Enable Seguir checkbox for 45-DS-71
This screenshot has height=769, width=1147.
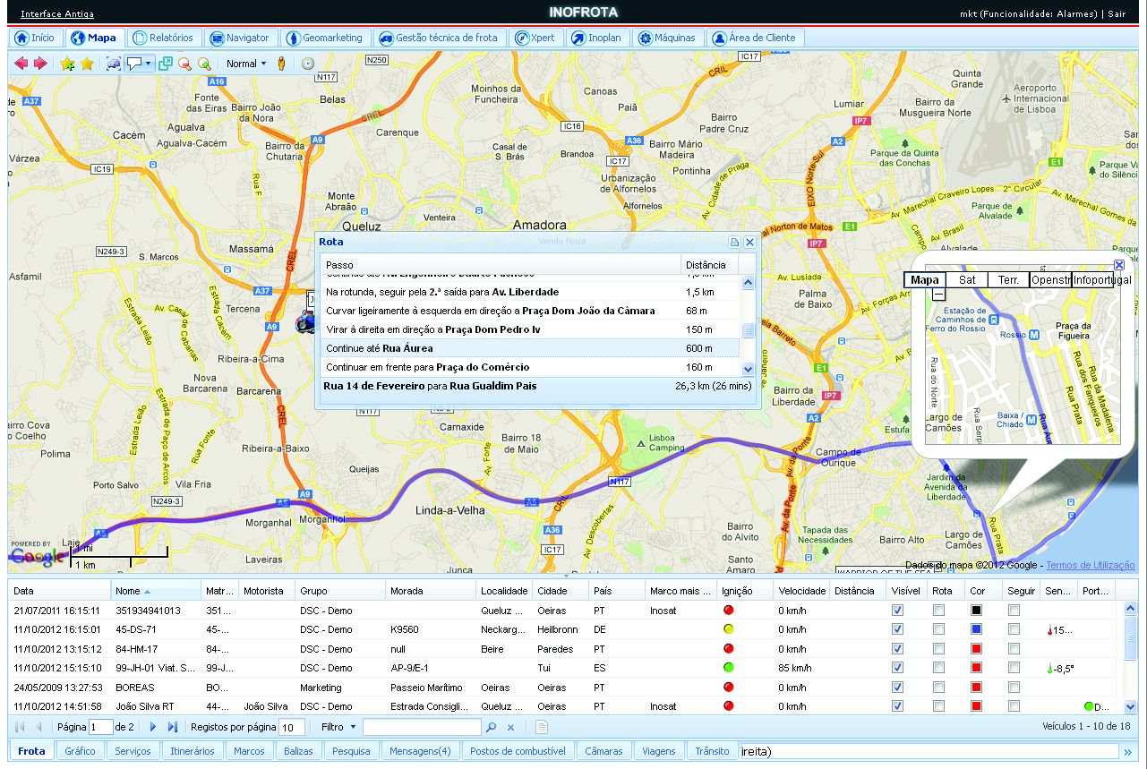(1014, 629)
